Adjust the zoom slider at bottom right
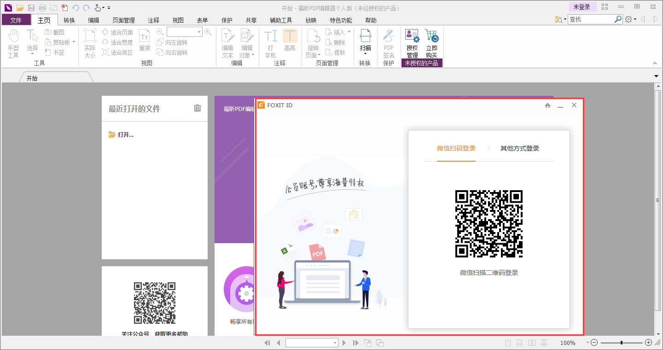 pyautogui.click(x=621, y=343)
